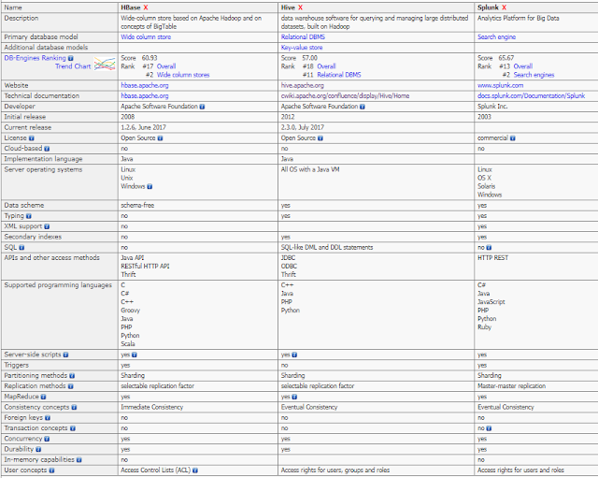Visit the www.splunk.com website link
The width and height of the screenshot is (598, 478).
pos(501,85)
